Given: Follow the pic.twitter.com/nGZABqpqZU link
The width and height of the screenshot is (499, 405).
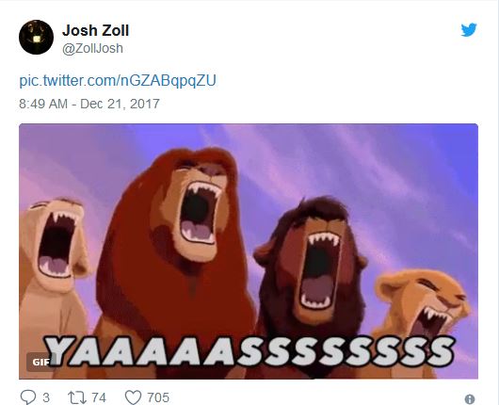Looking at the screenshot, I should (118, 80).
